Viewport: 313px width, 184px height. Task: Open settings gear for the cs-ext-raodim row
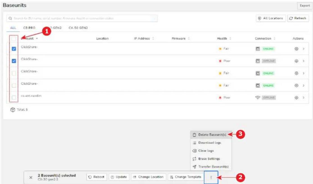tap(296, 98)
